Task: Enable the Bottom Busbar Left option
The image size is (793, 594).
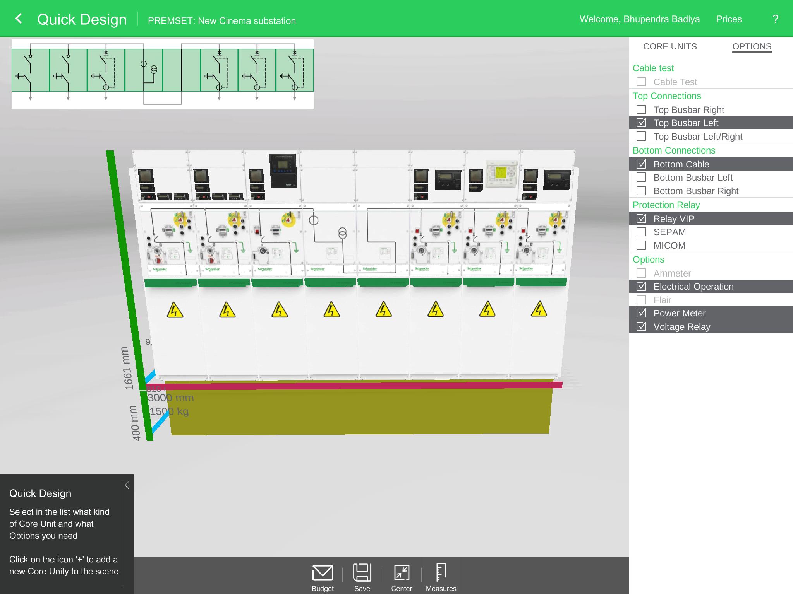Action: 711,177
